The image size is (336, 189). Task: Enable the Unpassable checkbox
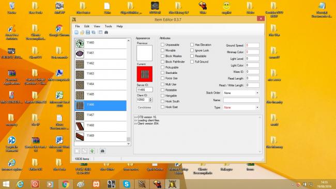[x=162, y=45]
